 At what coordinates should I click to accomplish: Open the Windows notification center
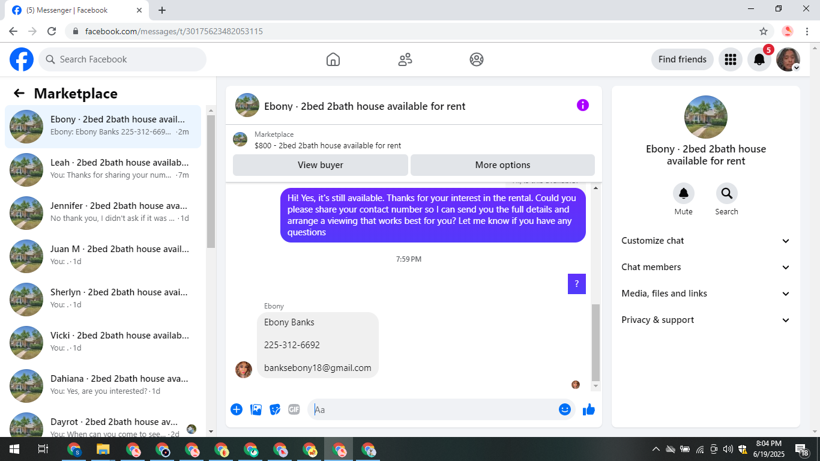point(802,449)
